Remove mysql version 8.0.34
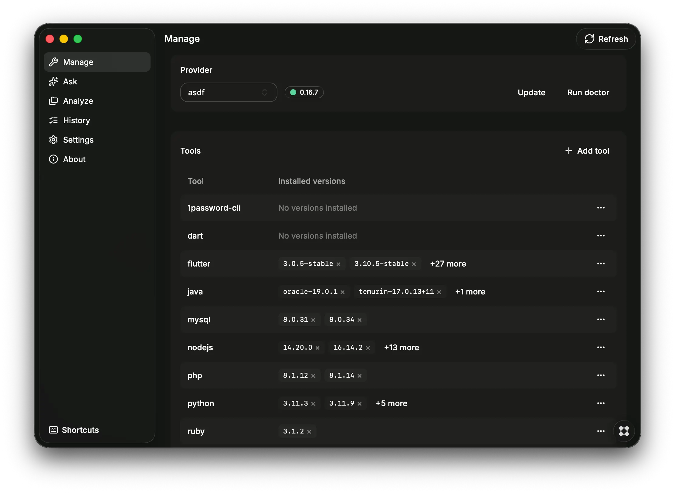This screenshot has height=493, width=675. coord(359,320)
